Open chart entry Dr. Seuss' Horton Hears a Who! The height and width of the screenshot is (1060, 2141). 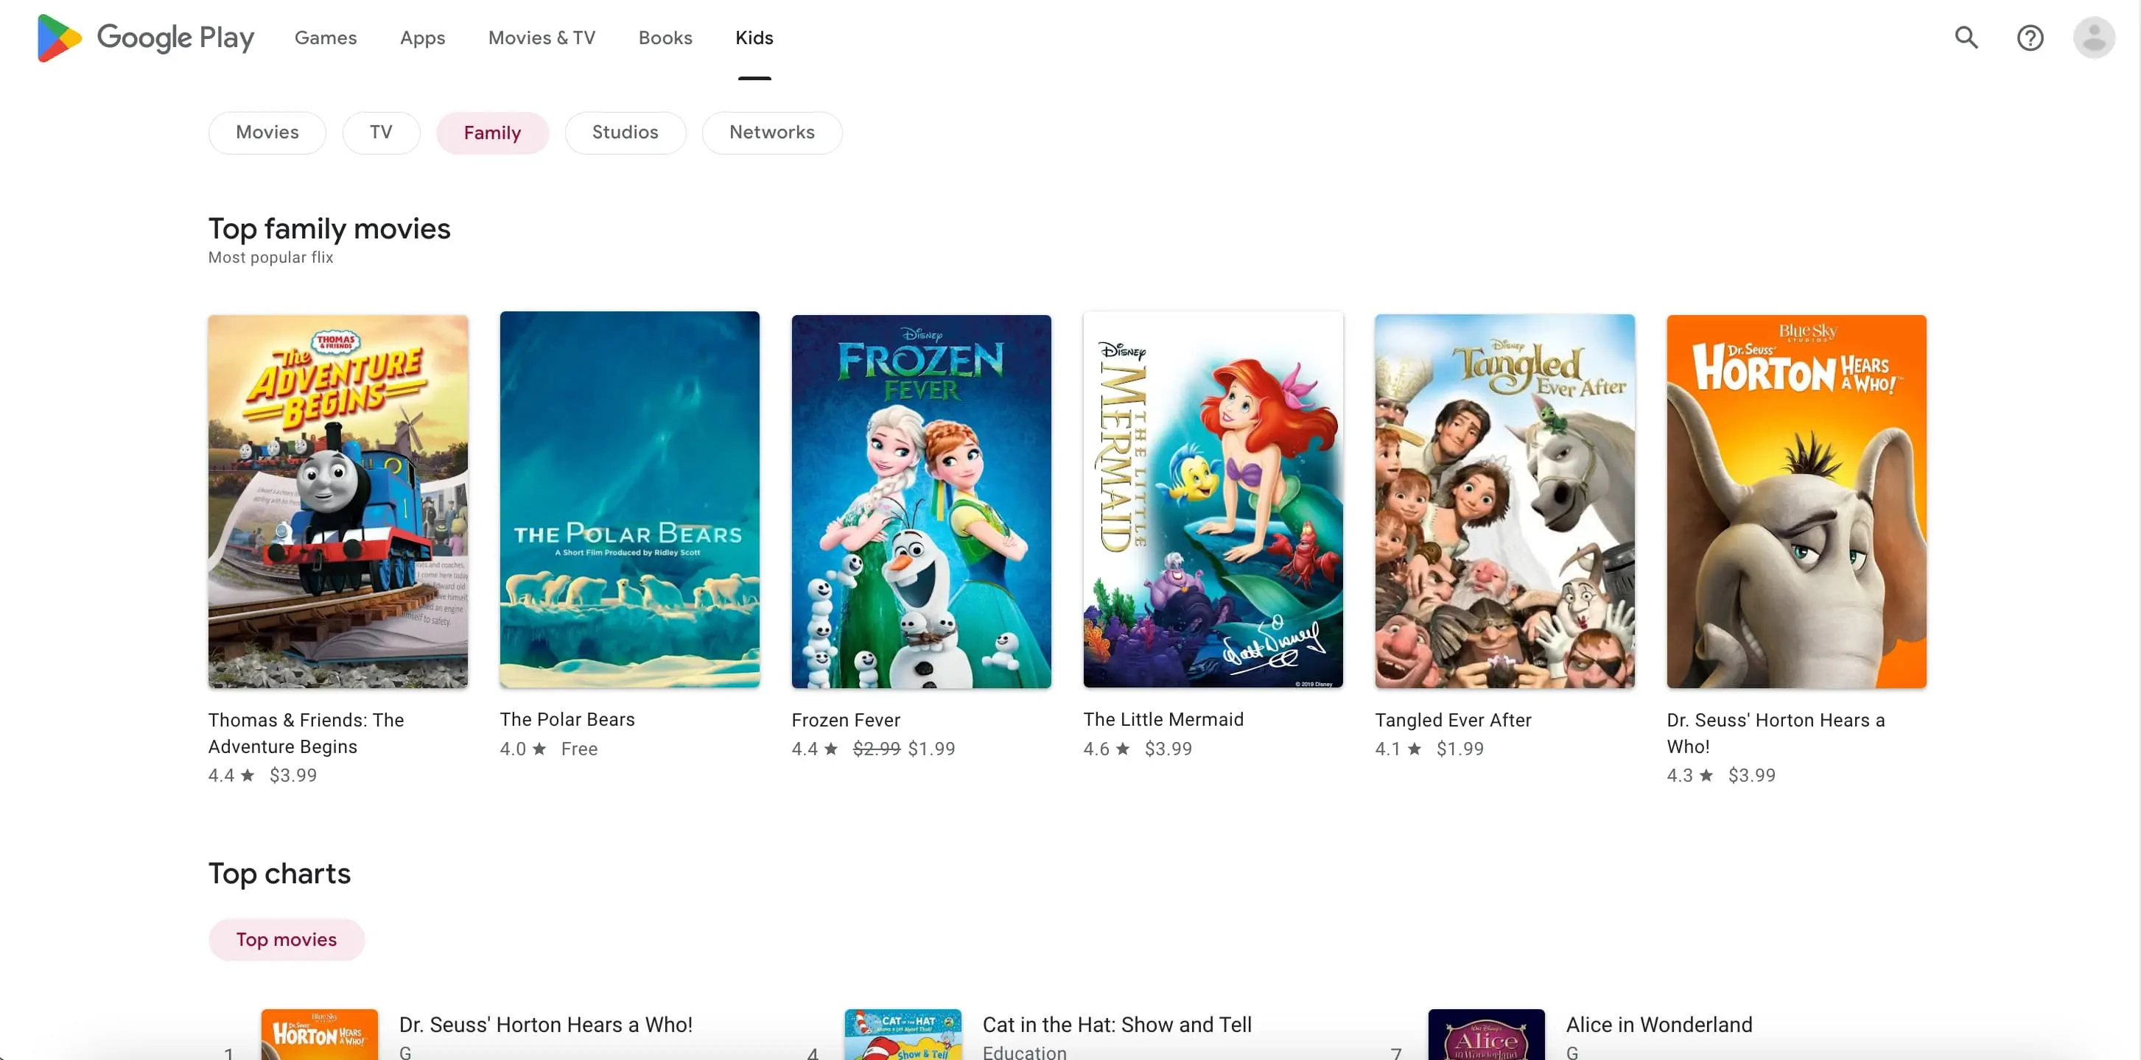click(x=545, y=1024)
